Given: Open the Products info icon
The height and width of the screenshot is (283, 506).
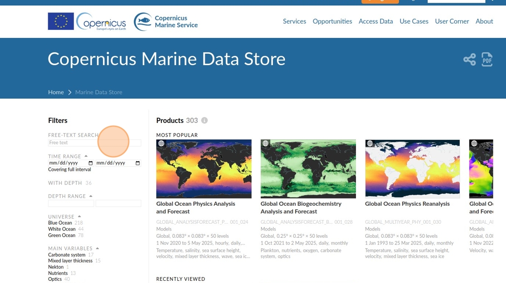Looking at the screenshot, I should point(204,121).
